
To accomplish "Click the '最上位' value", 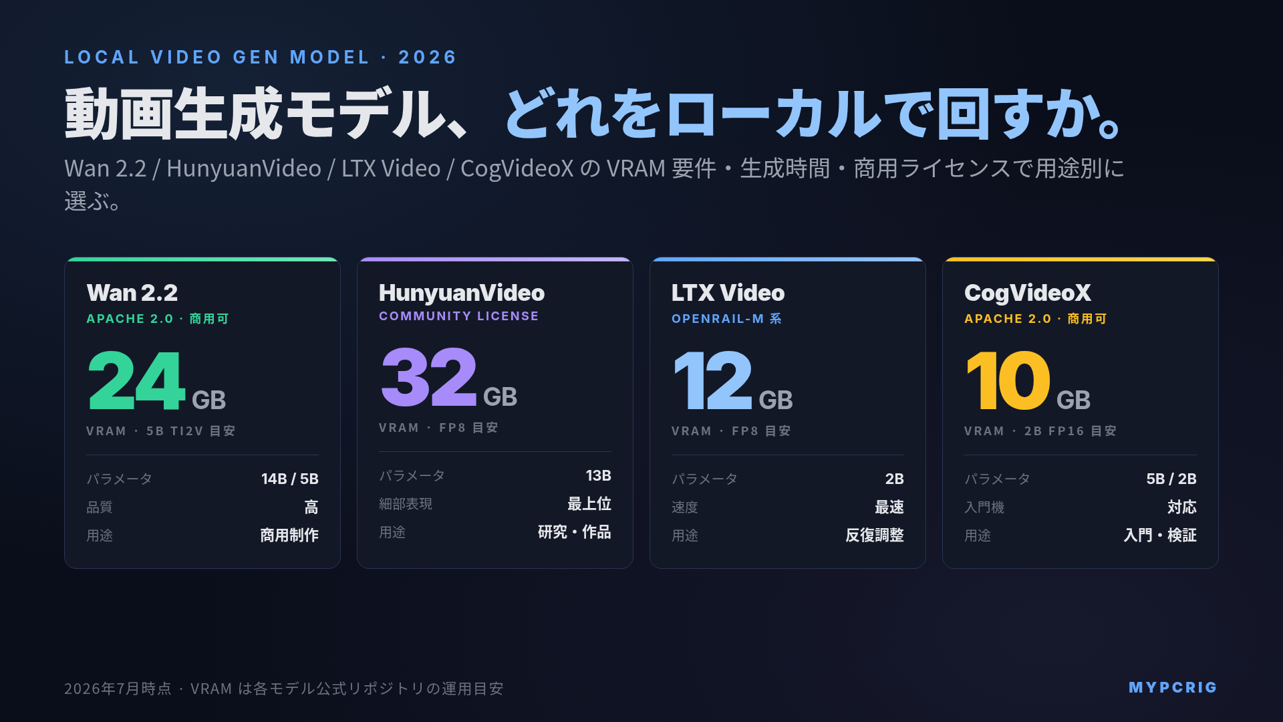I will (x=589, y=504).
